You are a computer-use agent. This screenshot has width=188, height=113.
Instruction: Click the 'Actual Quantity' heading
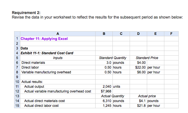112,96
